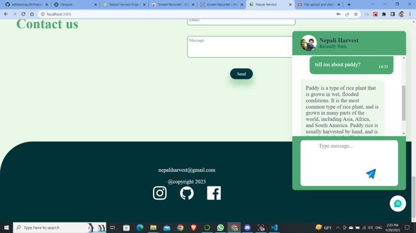The width and height of the screenshot is (416, 233).
Task: Close the Devpost tab
Action: [95, 5]
